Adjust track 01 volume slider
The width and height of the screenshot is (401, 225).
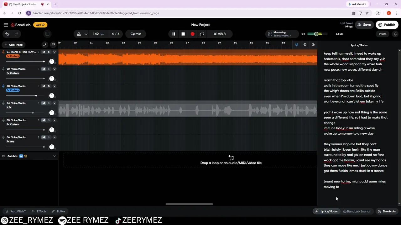(x=25, y=61)
